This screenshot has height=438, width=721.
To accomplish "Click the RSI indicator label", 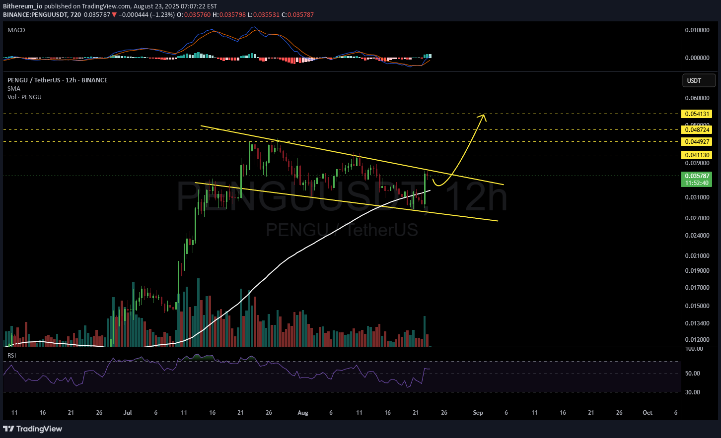I will [12, 356].
